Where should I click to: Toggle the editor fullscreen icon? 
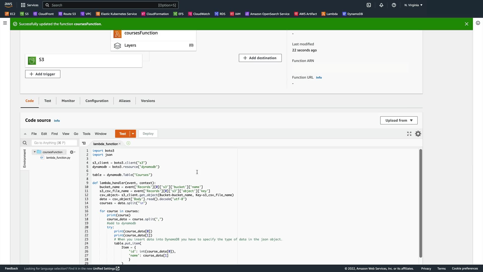[409, 134]
